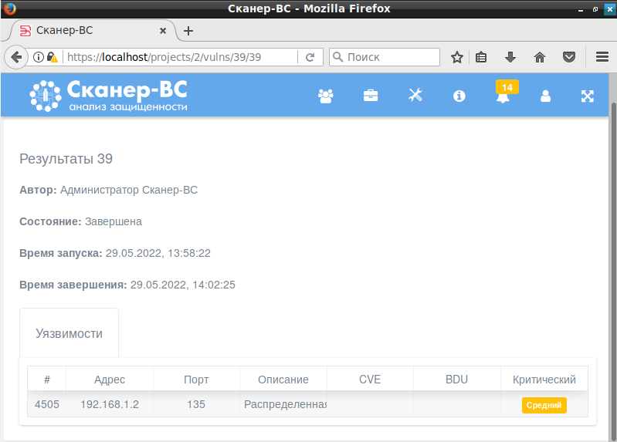617x442 pixels.
Task: Click the insecure connection lock warning icon
Action: coord(52,57)
